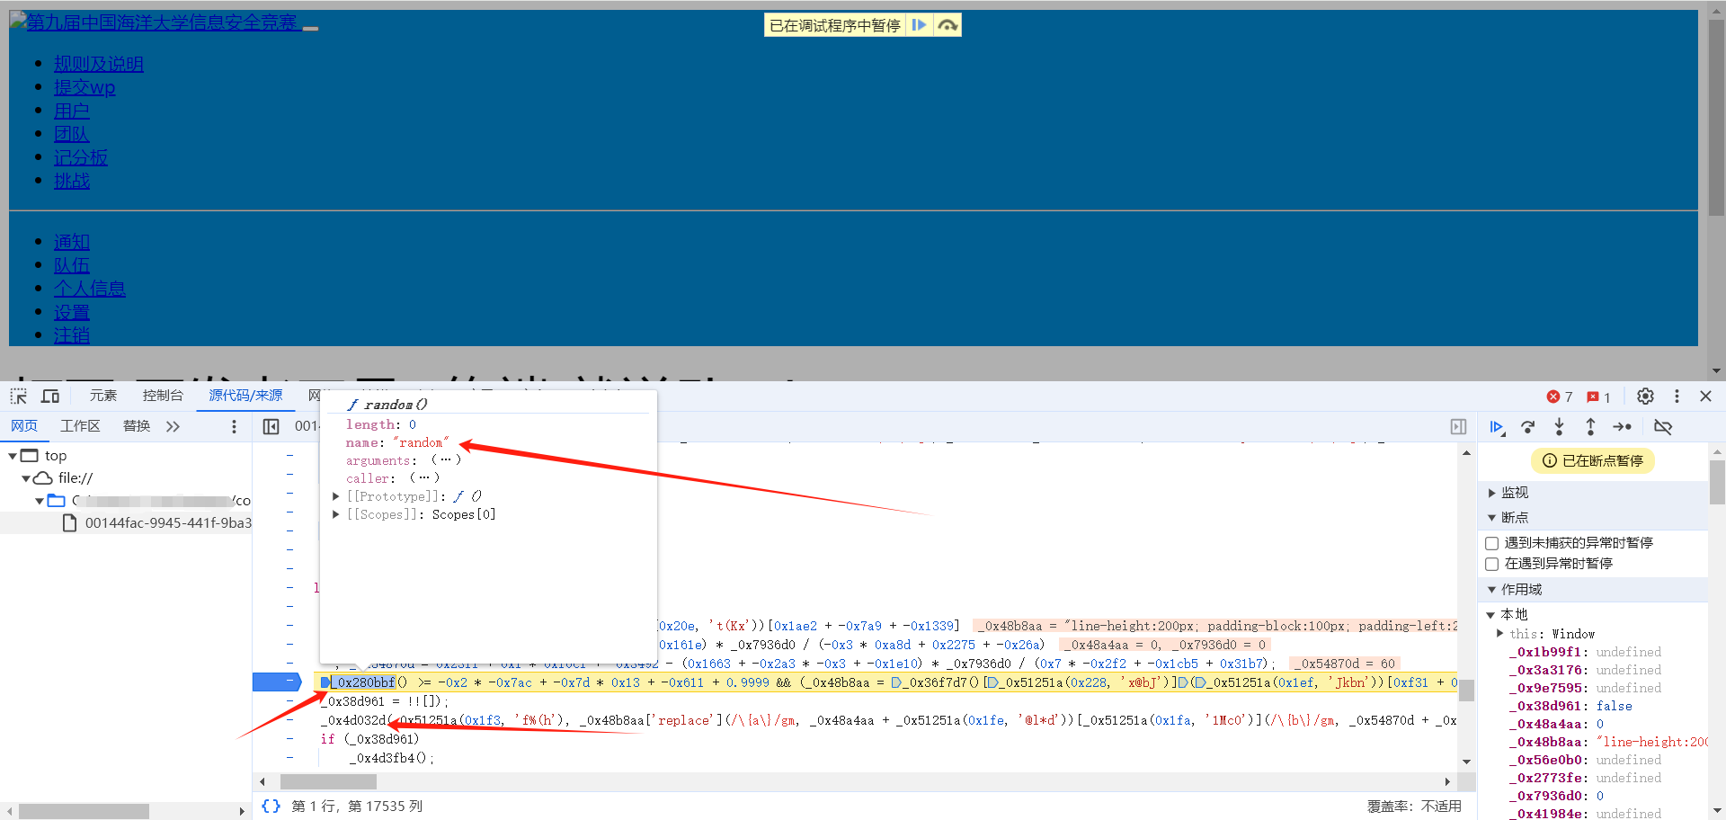
Task: Open the 提交wp link
Action: (x=85, y=87)
